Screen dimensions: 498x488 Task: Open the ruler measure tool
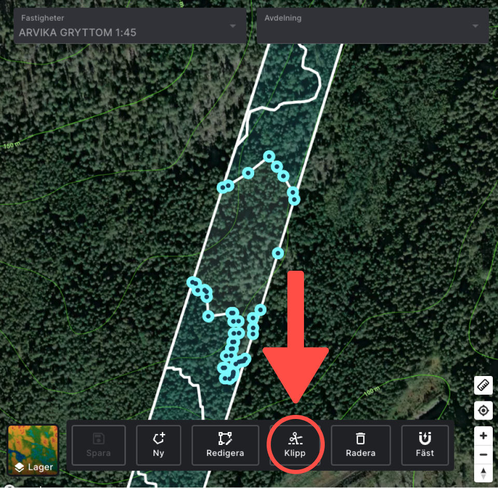pyautogui.click(x=483, y=385)
